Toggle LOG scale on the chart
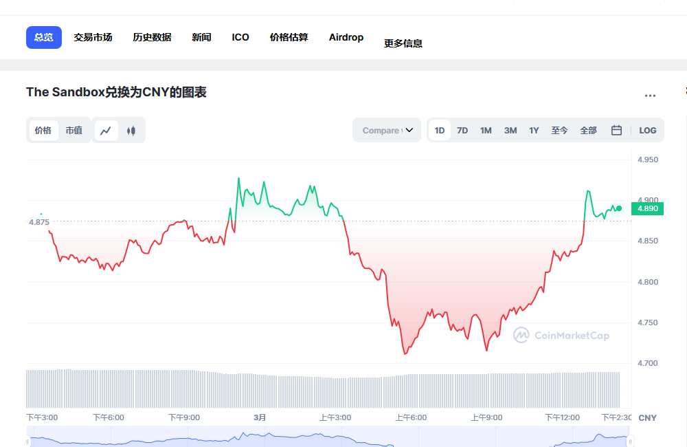This screenshot has height=447, width=687. [648, 130]
